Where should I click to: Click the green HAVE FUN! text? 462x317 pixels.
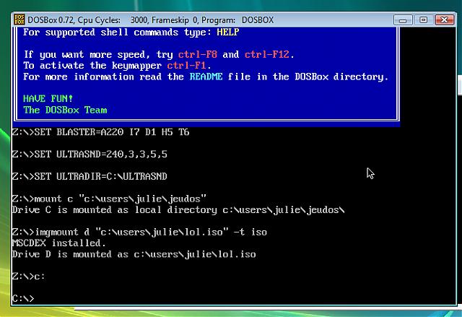pos(48,98)
